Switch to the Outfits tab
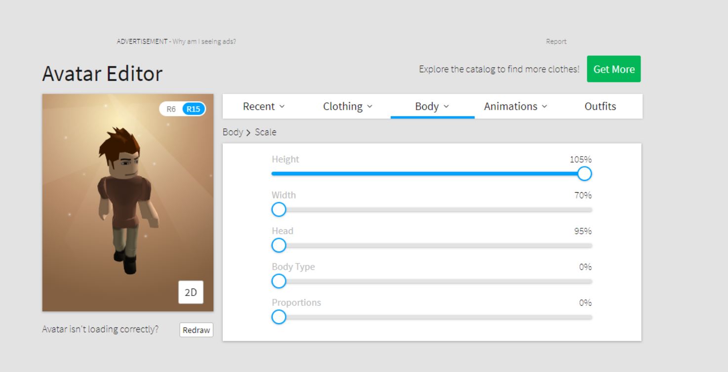The image size is (728, 372). (600, 106)
